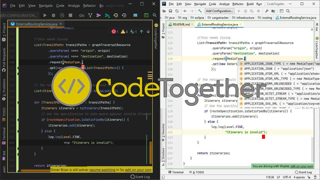This screenshot has height=180, width=320.
Task: Close ExternalRoutingService.java tab in dark window
Action: tap(61, 24)
